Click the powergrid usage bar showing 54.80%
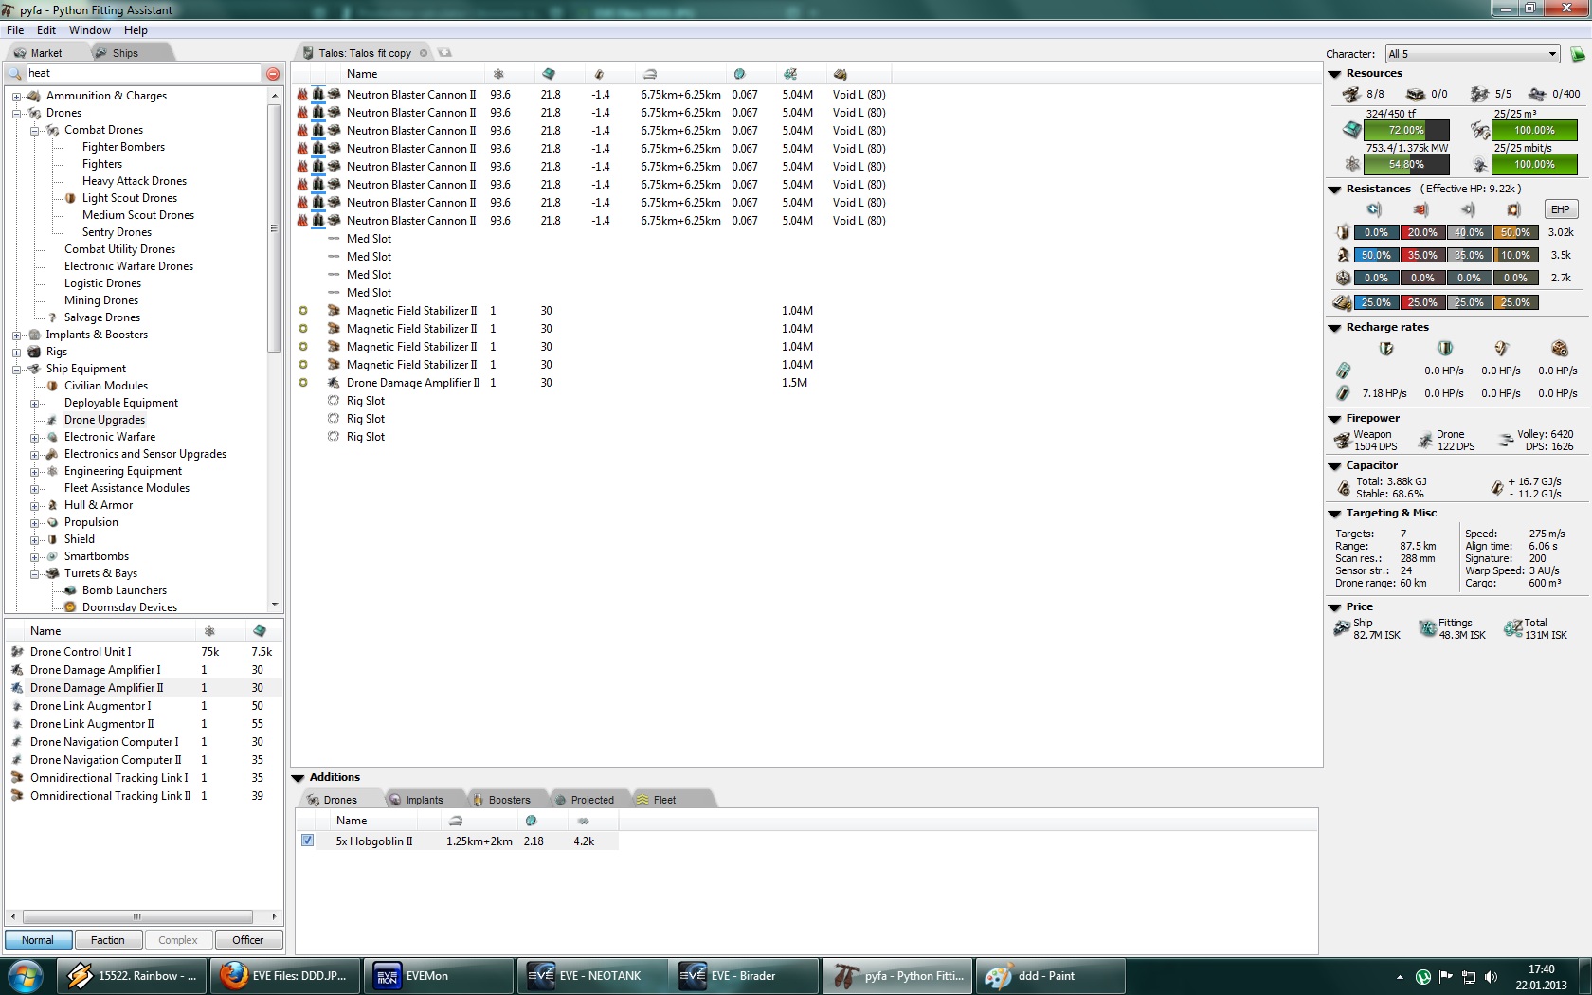The height and width of the screenshot is (995, 1592). click(x=1406, y=164)
